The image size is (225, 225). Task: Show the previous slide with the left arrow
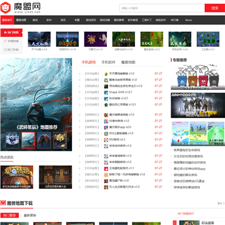(x=3, y=99)
